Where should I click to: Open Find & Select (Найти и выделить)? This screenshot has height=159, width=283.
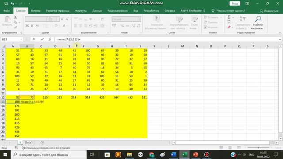[258, 23]
